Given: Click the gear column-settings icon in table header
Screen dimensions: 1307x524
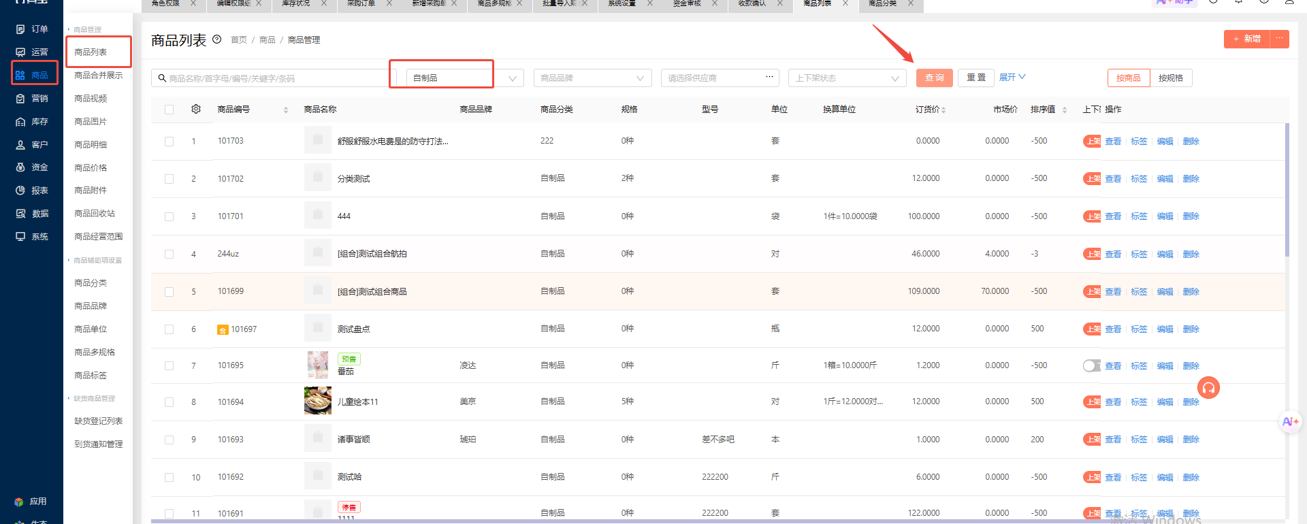Looking at the screenshot, I should [196, 109].
